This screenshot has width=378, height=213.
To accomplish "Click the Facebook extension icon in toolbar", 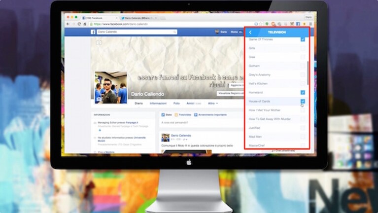I will coord(298,24).
